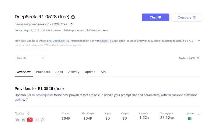Click the US region badge
Image resolution: width=210 pixels, height=129 pixels.
(x=23, y=120)
